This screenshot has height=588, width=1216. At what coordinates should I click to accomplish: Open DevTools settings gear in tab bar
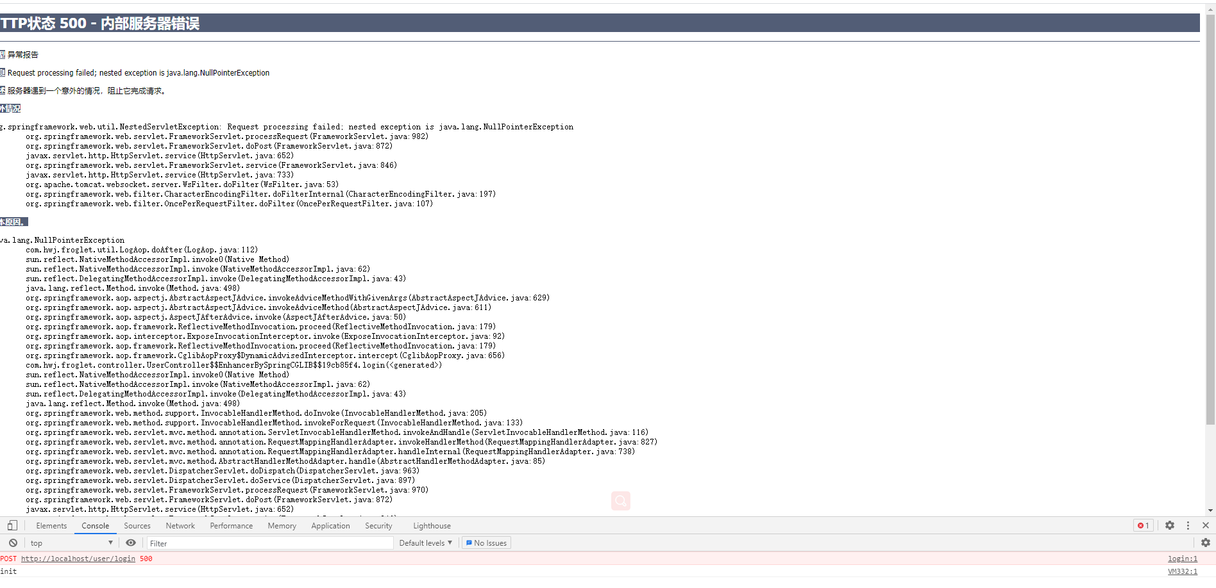(1170, 525)
